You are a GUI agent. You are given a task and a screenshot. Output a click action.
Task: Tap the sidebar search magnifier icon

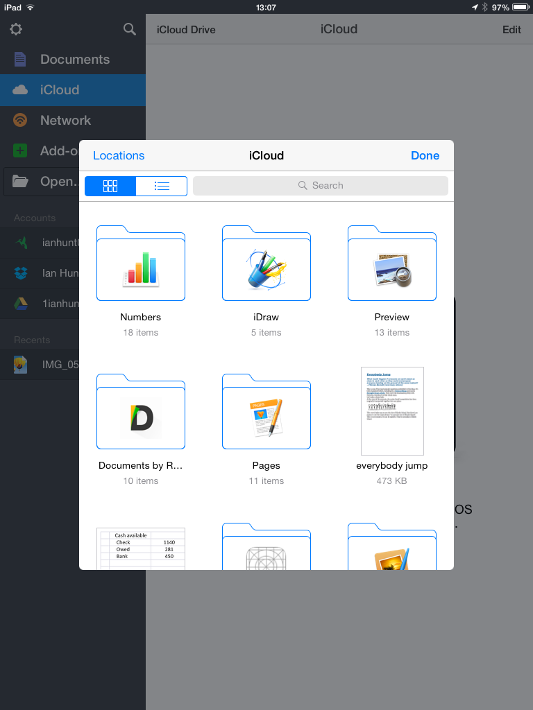click(x=130, y=29)
